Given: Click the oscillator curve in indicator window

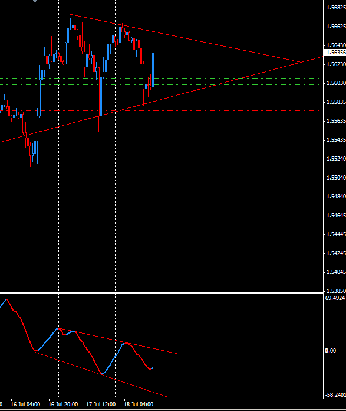Looking at the screenshot, I should click(89, 351).
